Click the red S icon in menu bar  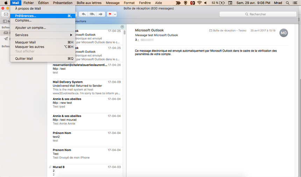click(x=192, y=3)
